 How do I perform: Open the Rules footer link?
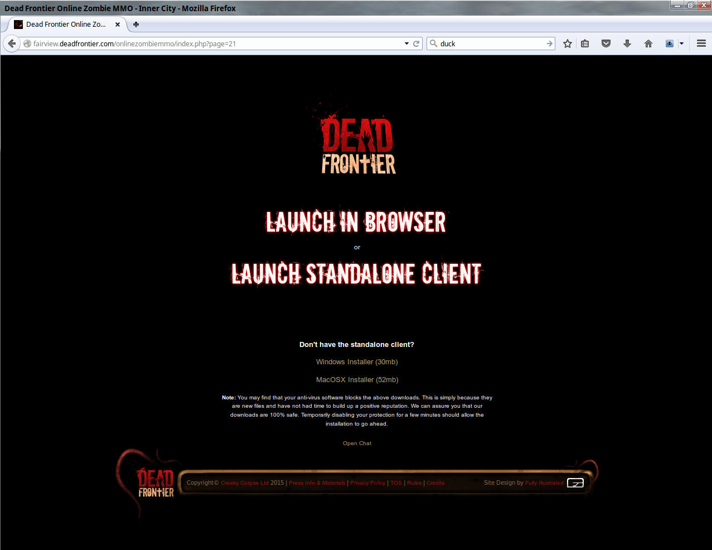tap(414, 483)
